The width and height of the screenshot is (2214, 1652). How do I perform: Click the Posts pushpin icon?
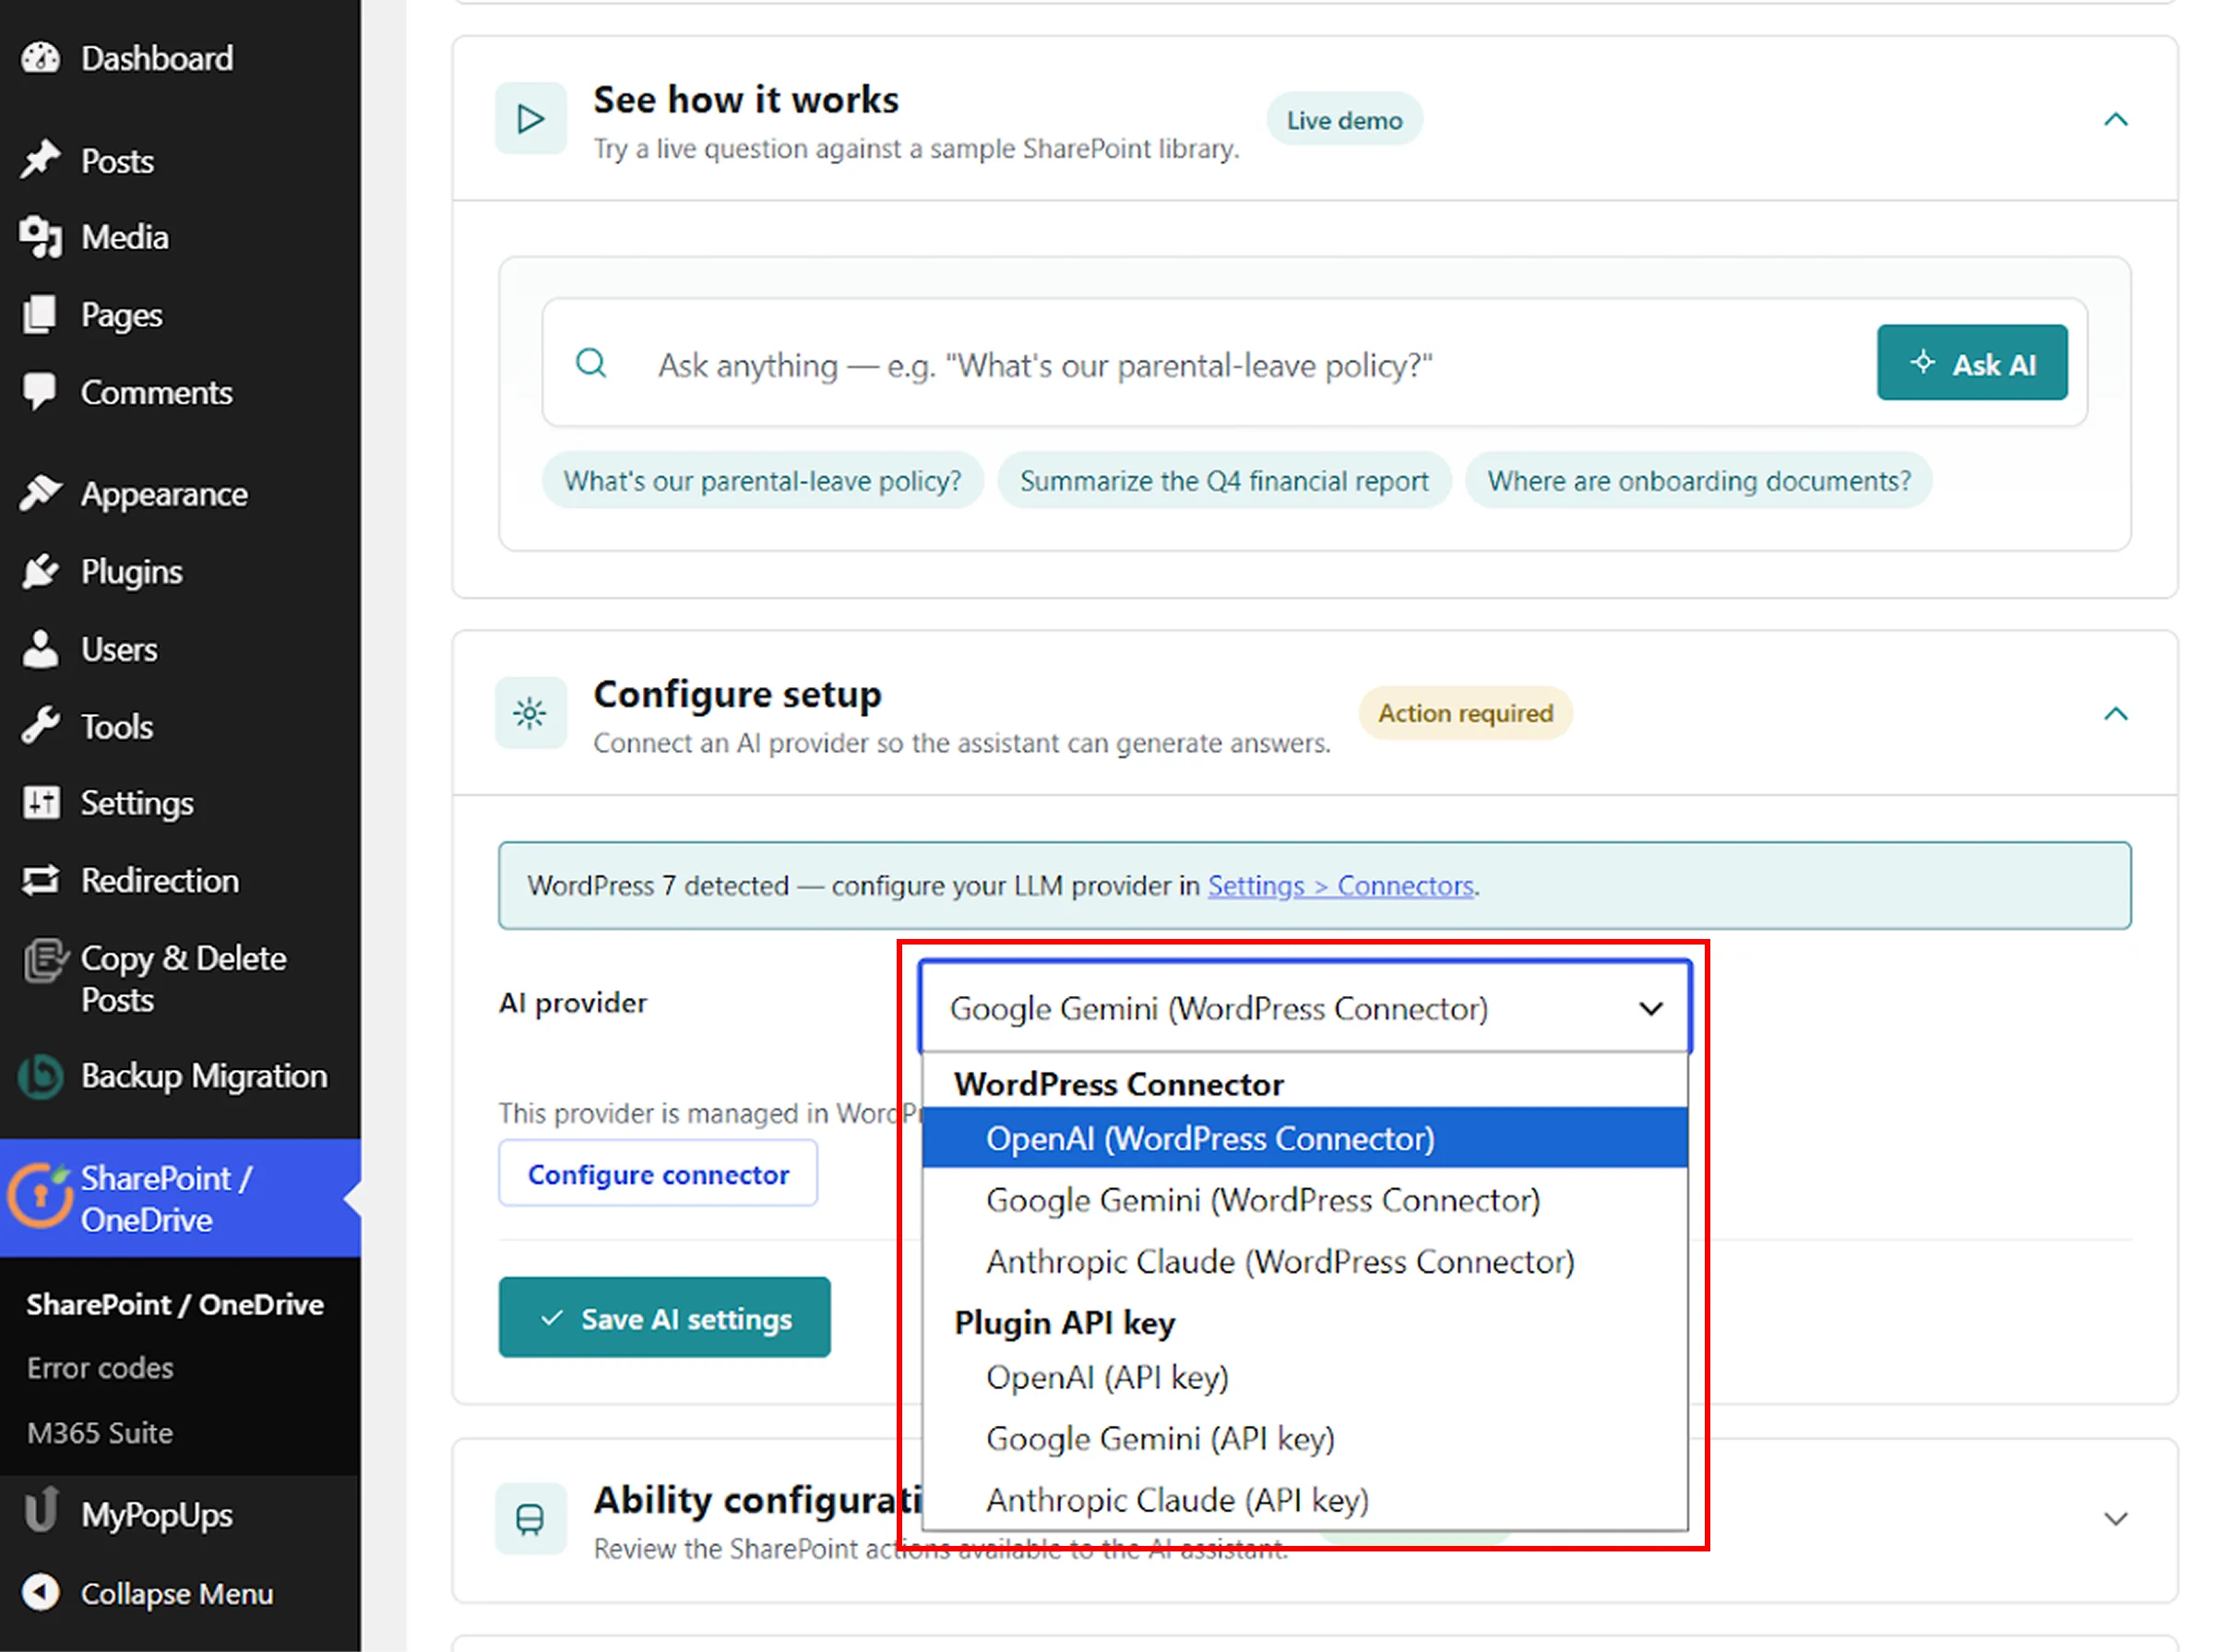(x=41, y=160)
